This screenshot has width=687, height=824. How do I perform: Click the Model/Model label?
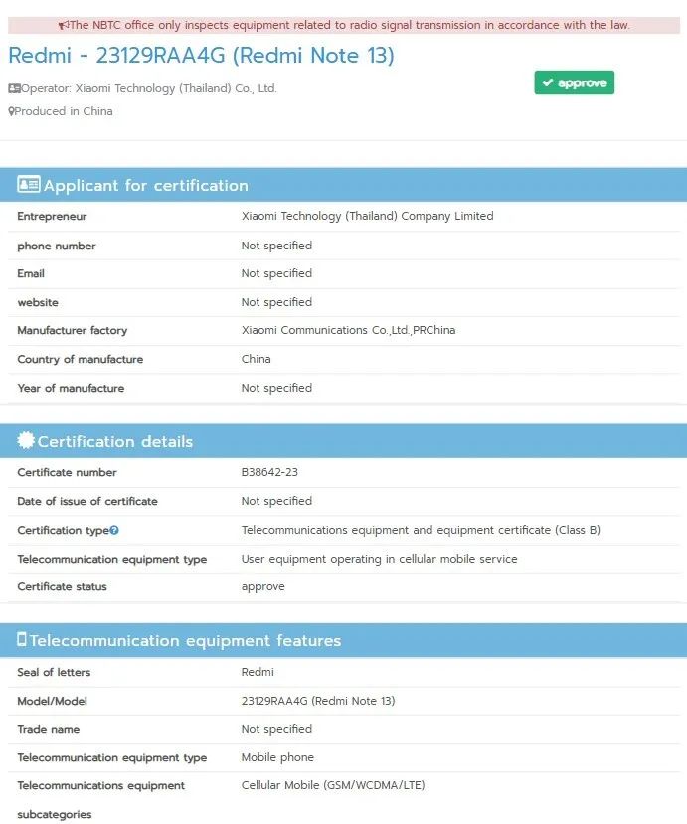tap(52, 701)
